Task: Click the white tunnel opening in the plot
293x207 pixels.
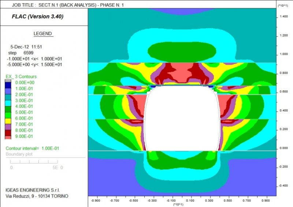Action: (x=182, y=117)
